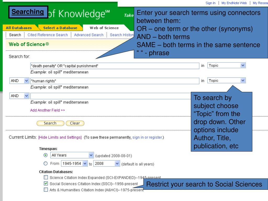Open the second Topic field dropdown
The image size is (268, 201).
tap(226, 81)
